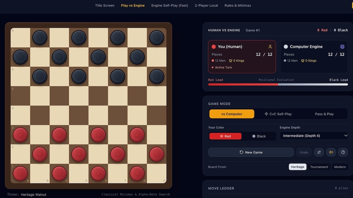
Task: Click empty dark square B4
Action: [x=40, y=115]
